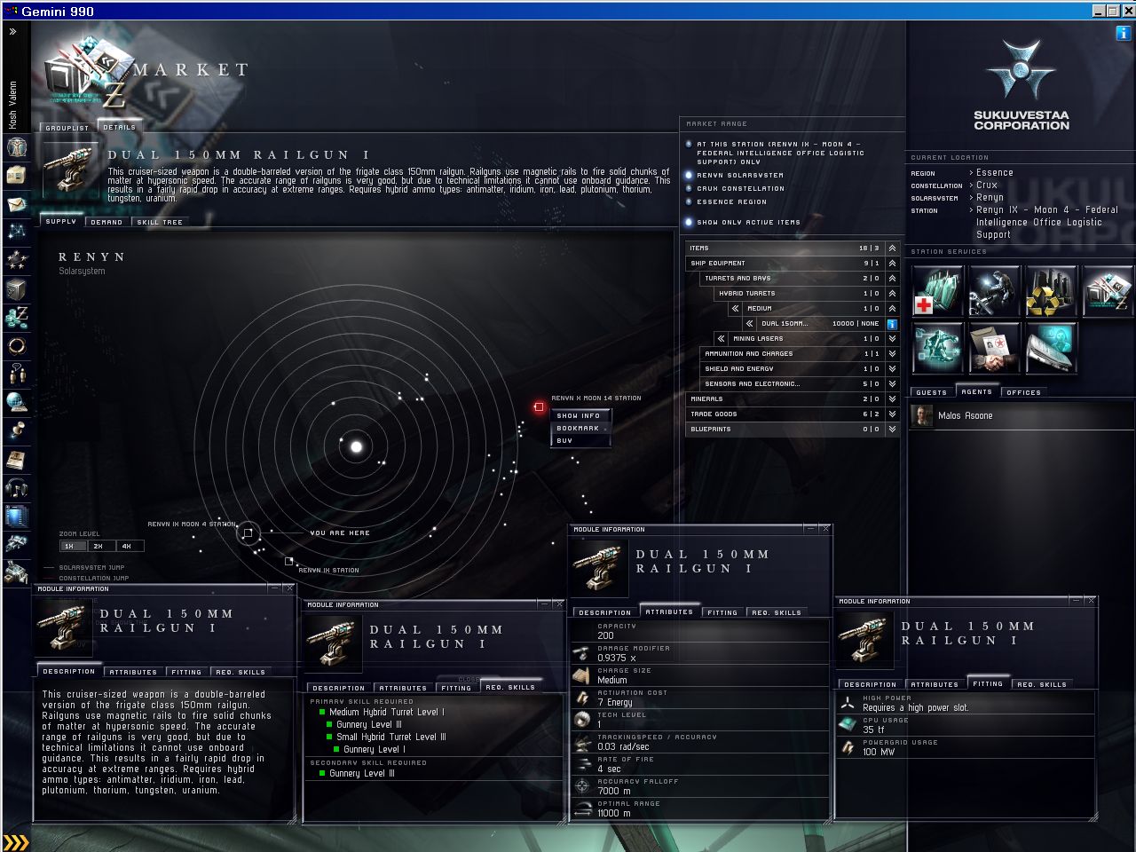Image resolution: width=1136 pixels, height=852 pixels.
Task: Open the handshake missions station service
Action: point(994,348)
